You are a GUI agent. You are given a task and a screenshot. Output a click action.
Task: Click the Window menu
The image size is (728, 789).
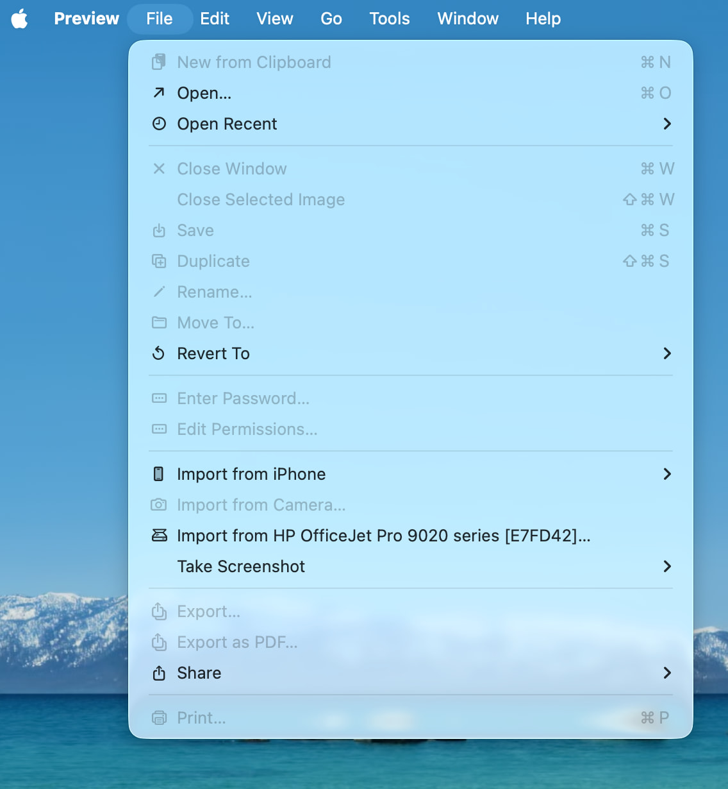(468, 19)
